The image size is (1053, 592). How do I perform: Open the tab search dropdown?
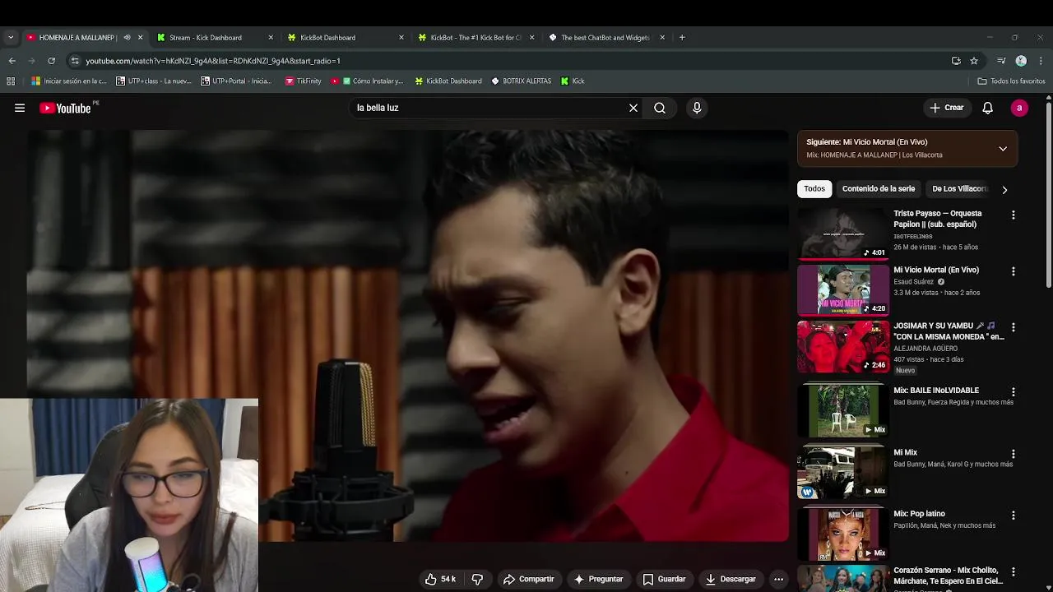pyautogui.click(x=11, y=37)
